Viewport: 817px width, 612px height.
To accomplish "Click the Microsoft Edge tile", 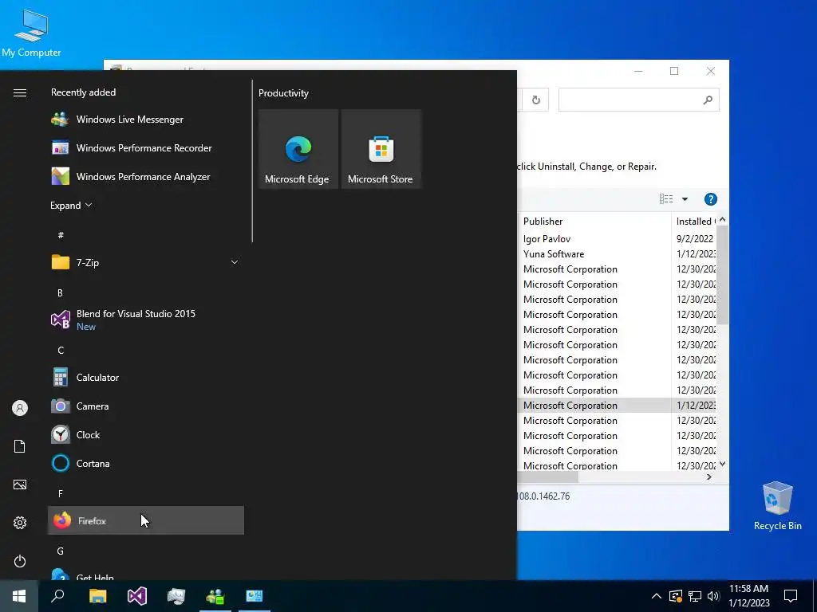I will click(298, 149).
